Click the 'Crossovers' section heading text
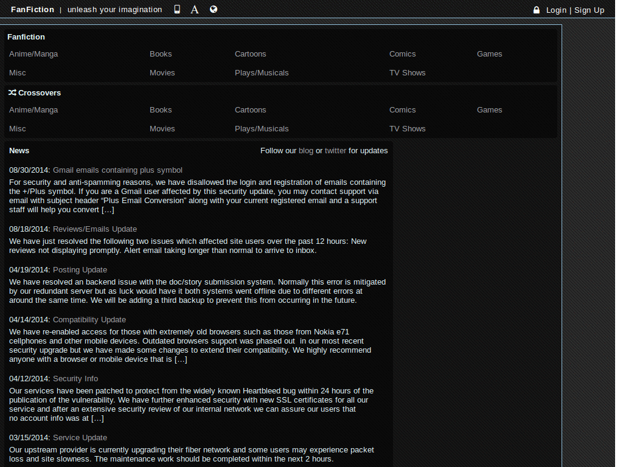The height and width of the screenshot is (467, 623). [40, 93]
